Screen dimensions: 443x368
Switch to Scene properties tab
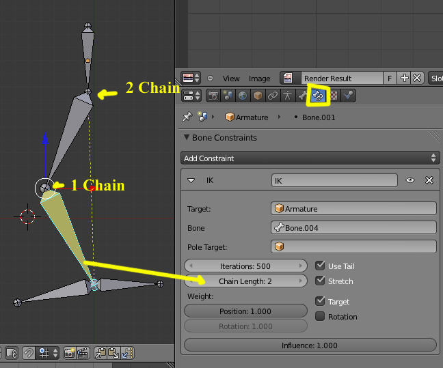pos(228,96)
